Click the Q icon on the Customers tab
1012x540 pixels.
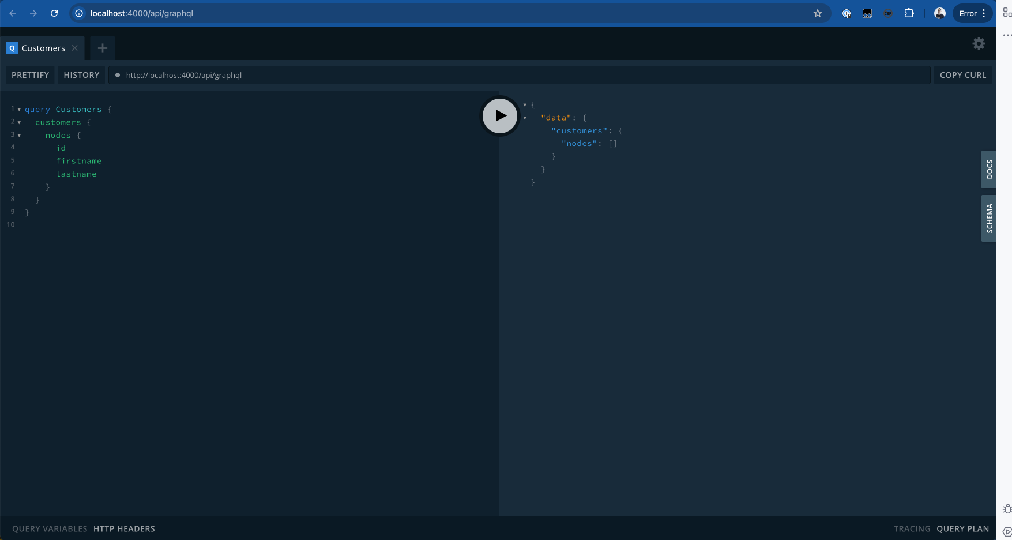[x=12, y=48]
